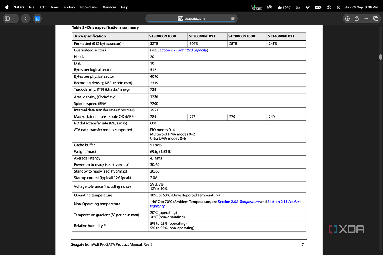Click the Operating temperature row label
Image resolution: width=383 pixels, height=255 pixels.
[93, 195]
